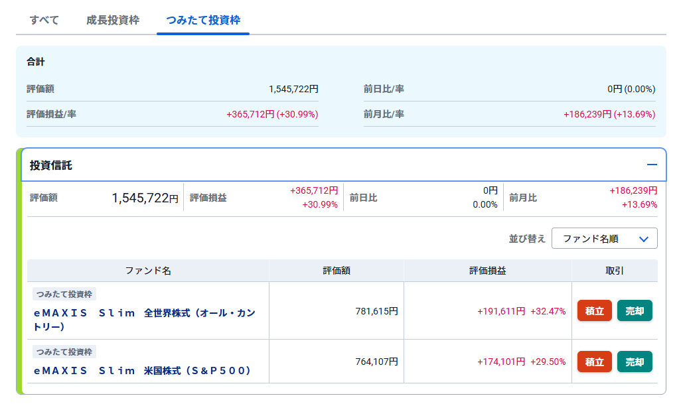Click the 評価損益 table column header

coord(488,271)
